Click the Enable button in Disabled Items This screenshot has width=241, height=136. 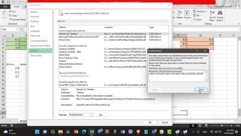[x=155, y=90]
